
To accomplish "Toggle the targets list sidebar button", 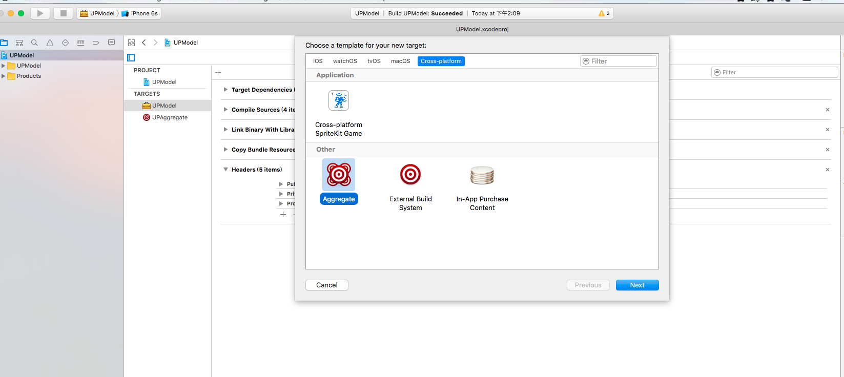I will point(131,57).
